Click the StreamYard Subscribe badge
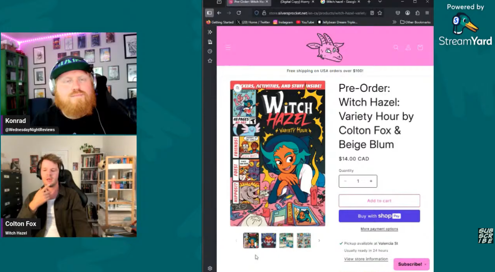Image resolution: width=495 pixels, height=272 pixels. (x=485, y=236)
